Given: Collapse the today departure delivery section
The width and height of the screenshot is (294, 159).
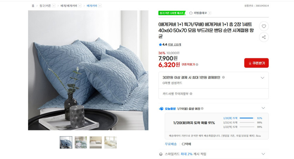Looking at the screenshot, I should point(263,108).
